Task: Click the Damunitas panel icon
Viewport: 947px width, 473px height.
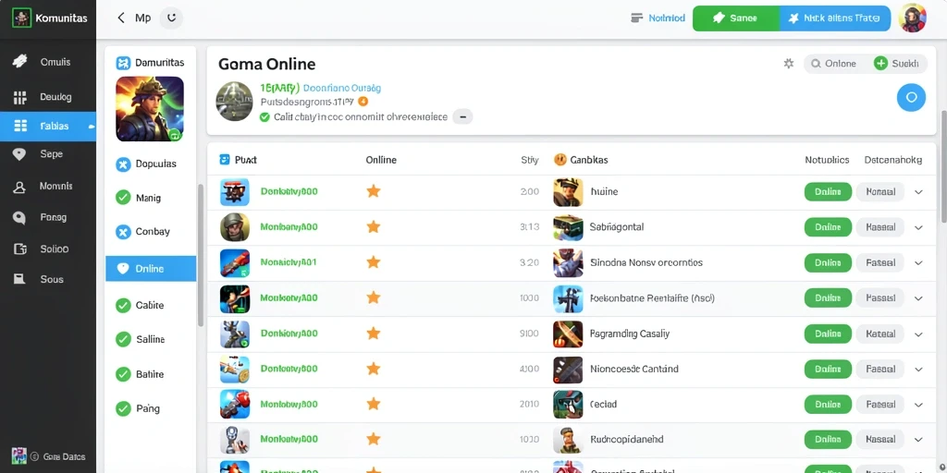Action: point(123,63)
